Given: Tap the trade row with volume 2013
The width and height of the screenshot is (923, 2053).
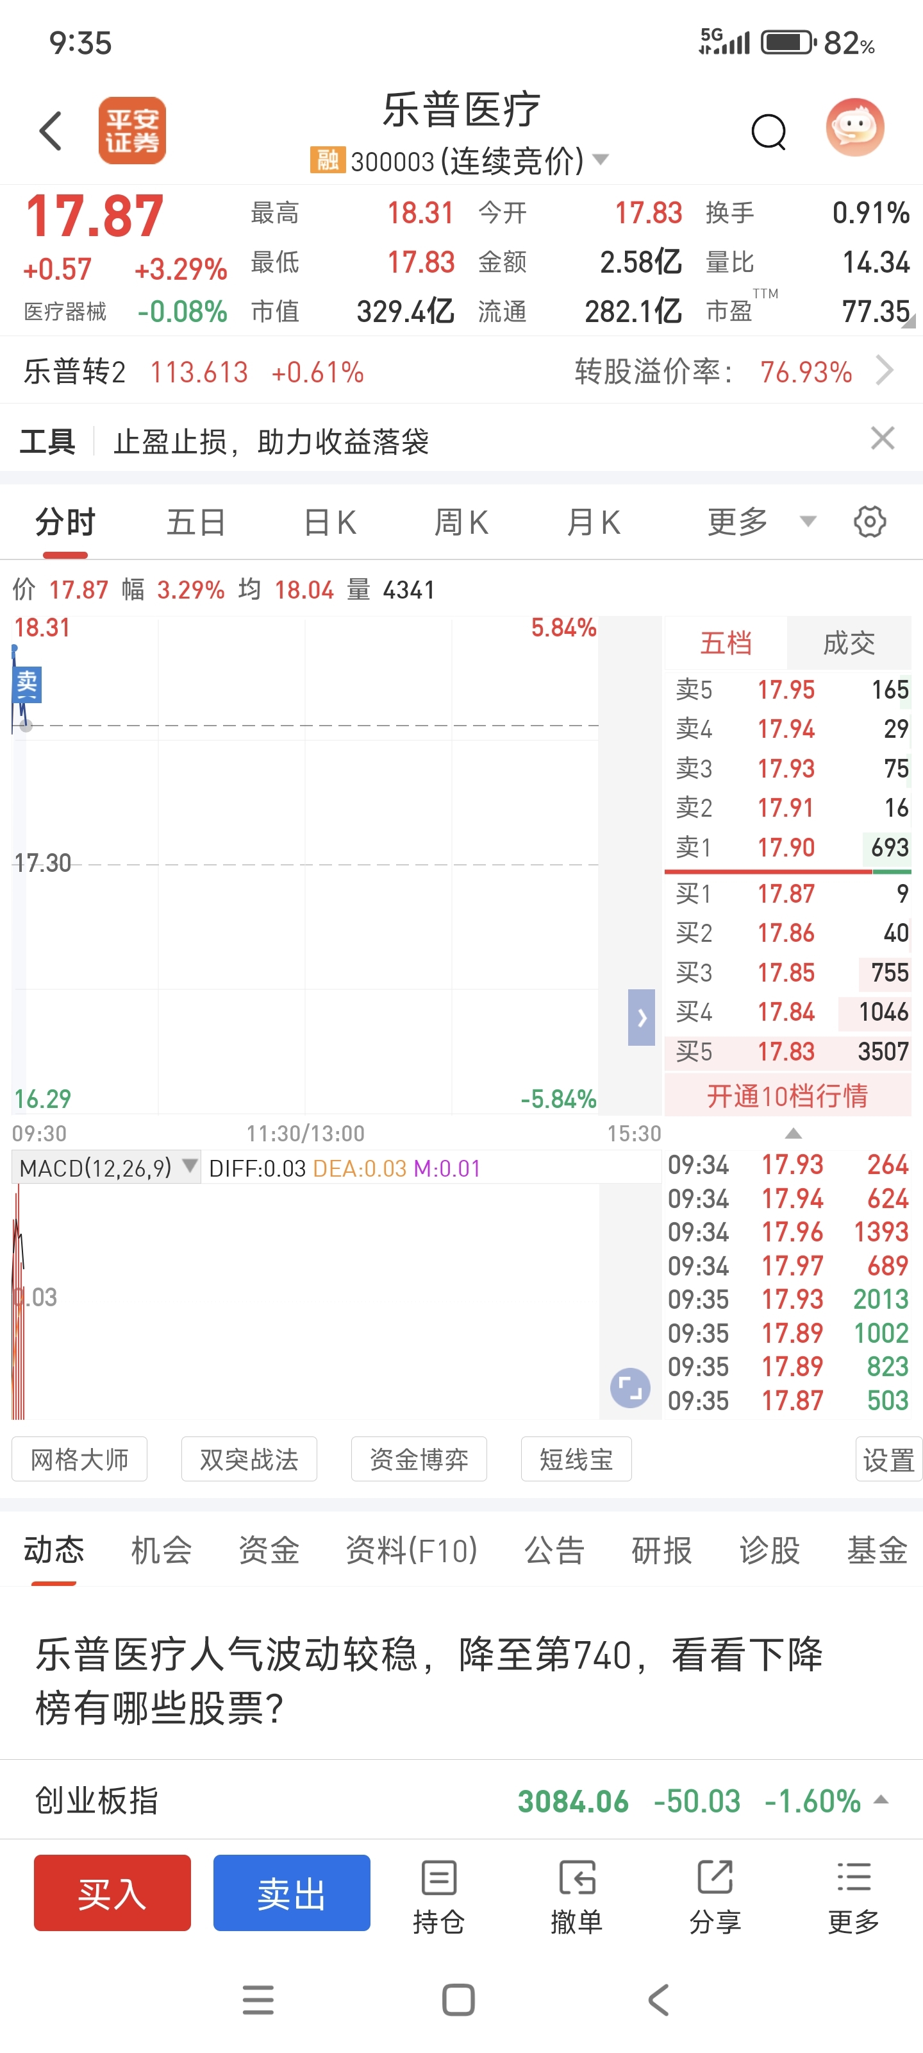Looking at the screenshot, I should 788,1299.
